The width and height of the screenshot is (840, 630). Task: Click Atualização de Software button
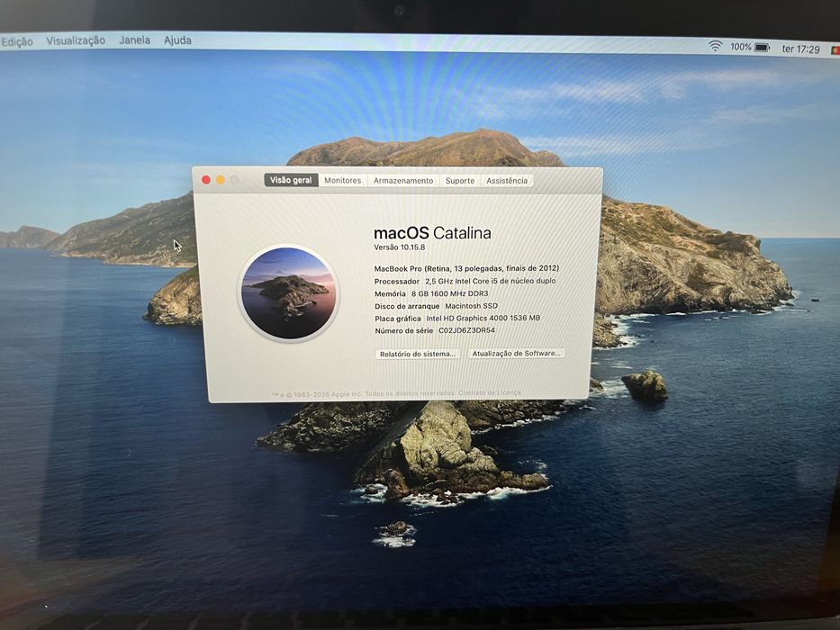517,353
